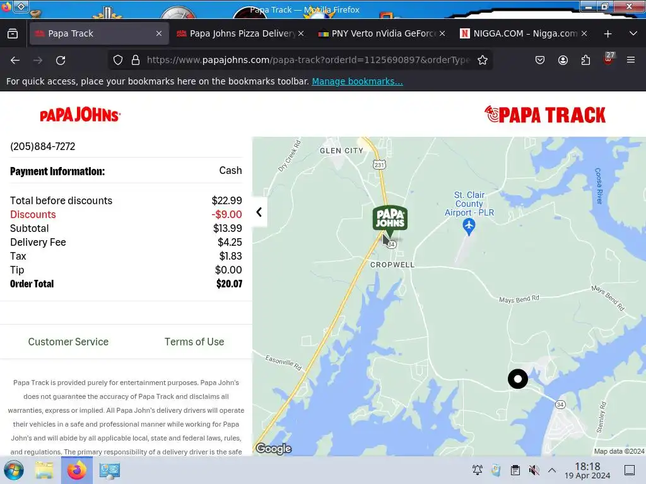This screenshot has height=484, width=646.
Task: Click the store phone number (205)884-7272
Action: (43, 146)
